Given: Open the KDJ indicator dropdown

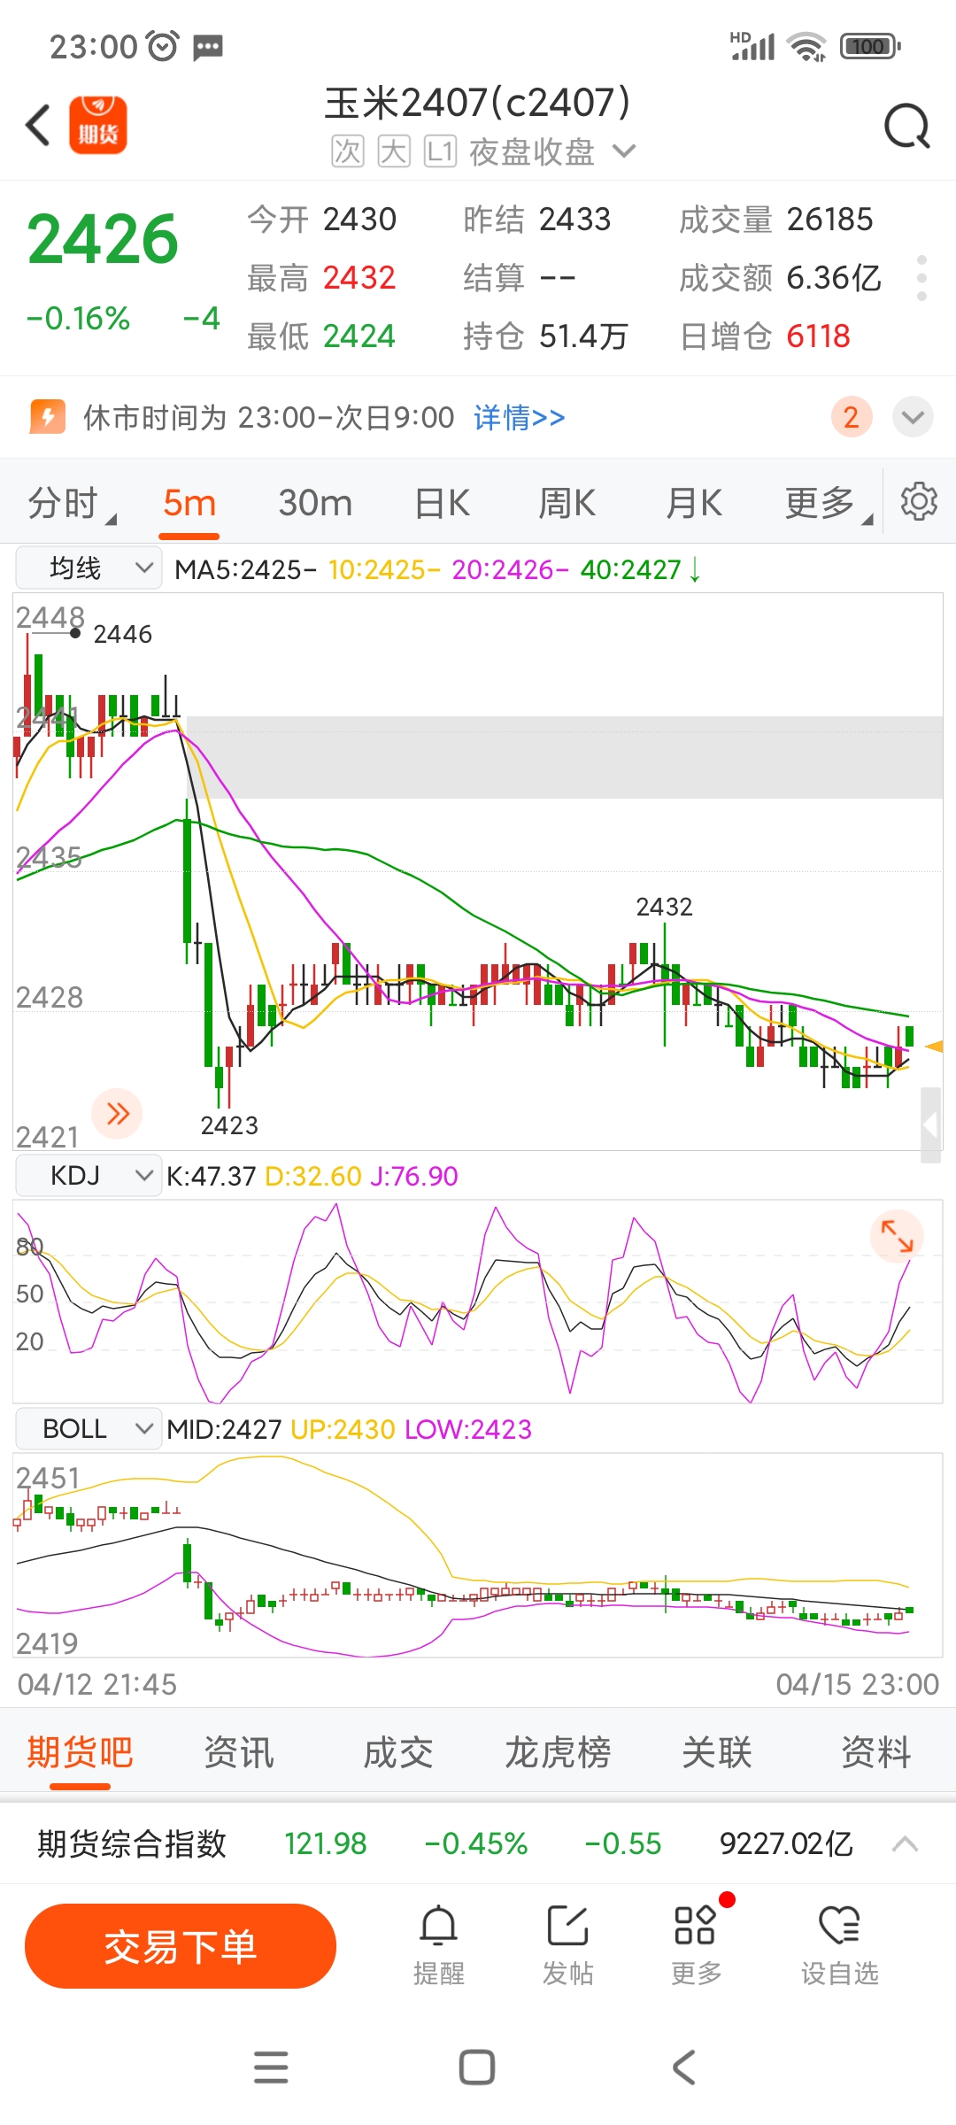Looking at the screenshot, I should (89, 1175).
